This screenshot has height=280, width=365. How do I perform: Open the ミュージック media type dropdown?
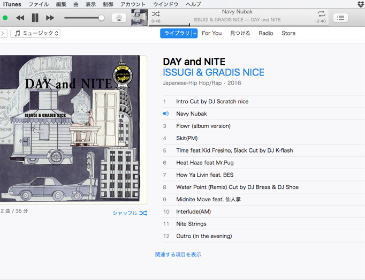(x=35, y=33)
